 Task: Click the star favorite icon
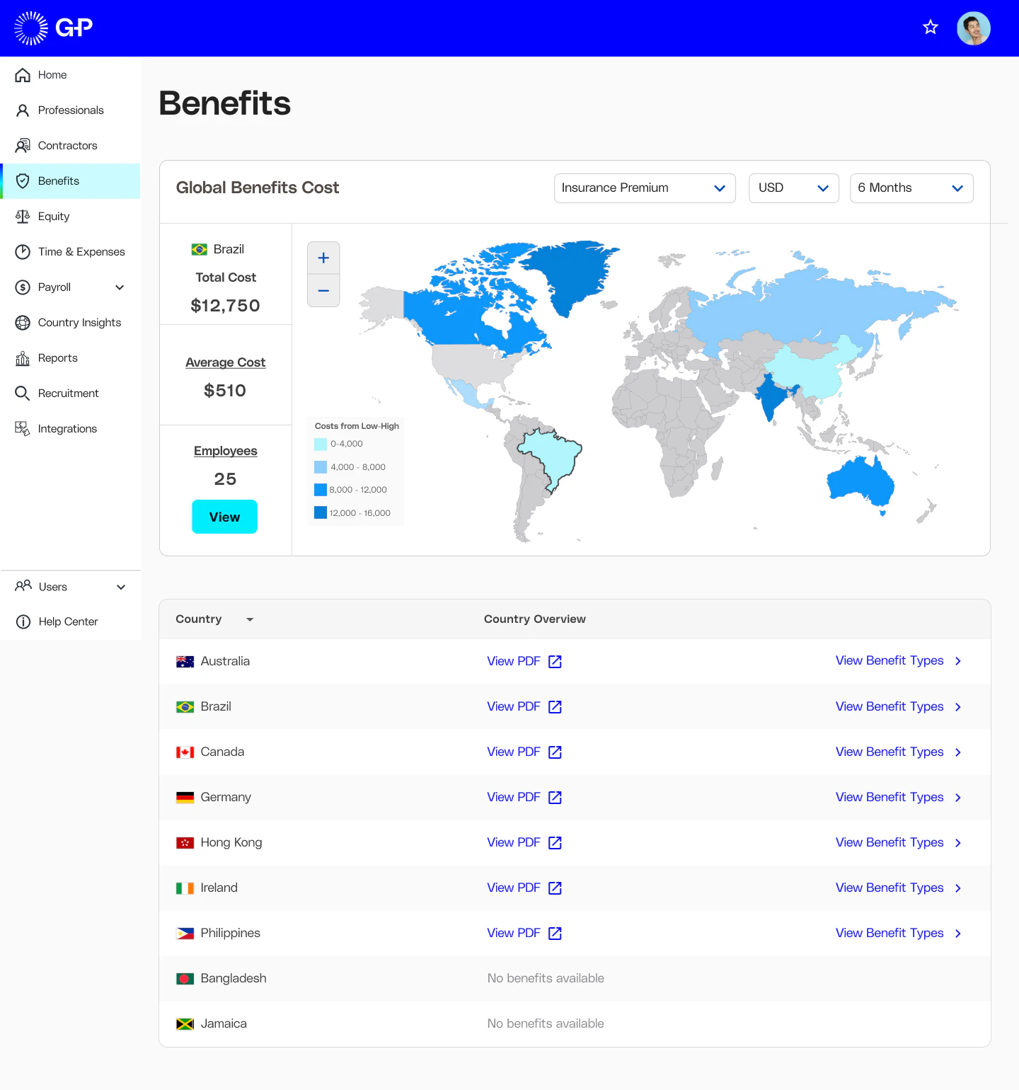[x=930, y=28]
